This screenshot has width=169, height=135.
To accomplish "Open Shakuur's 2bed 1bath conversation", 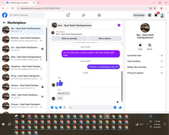I will [23, 87].
